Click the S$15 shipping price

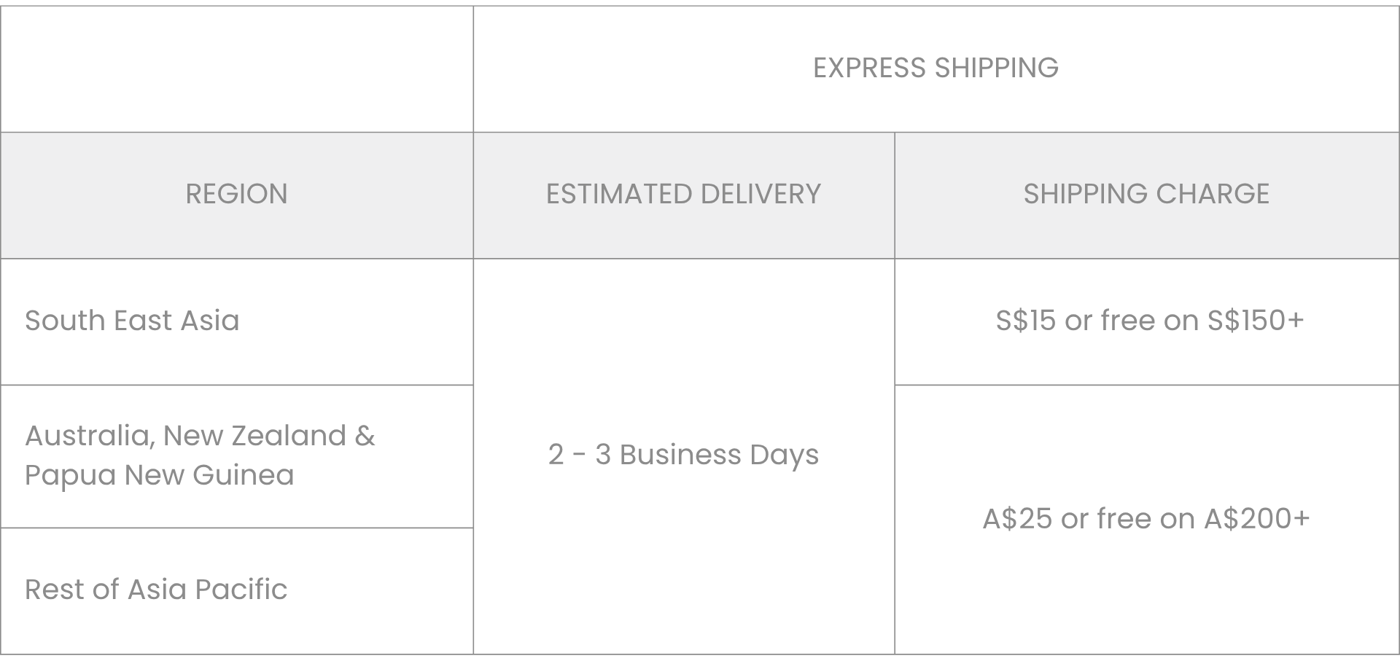tap(1025, 321)
